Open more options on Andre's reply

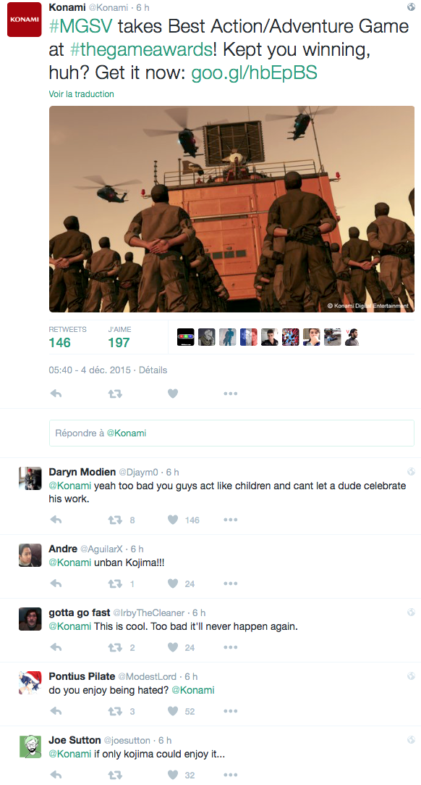click(x=230, y=583)
